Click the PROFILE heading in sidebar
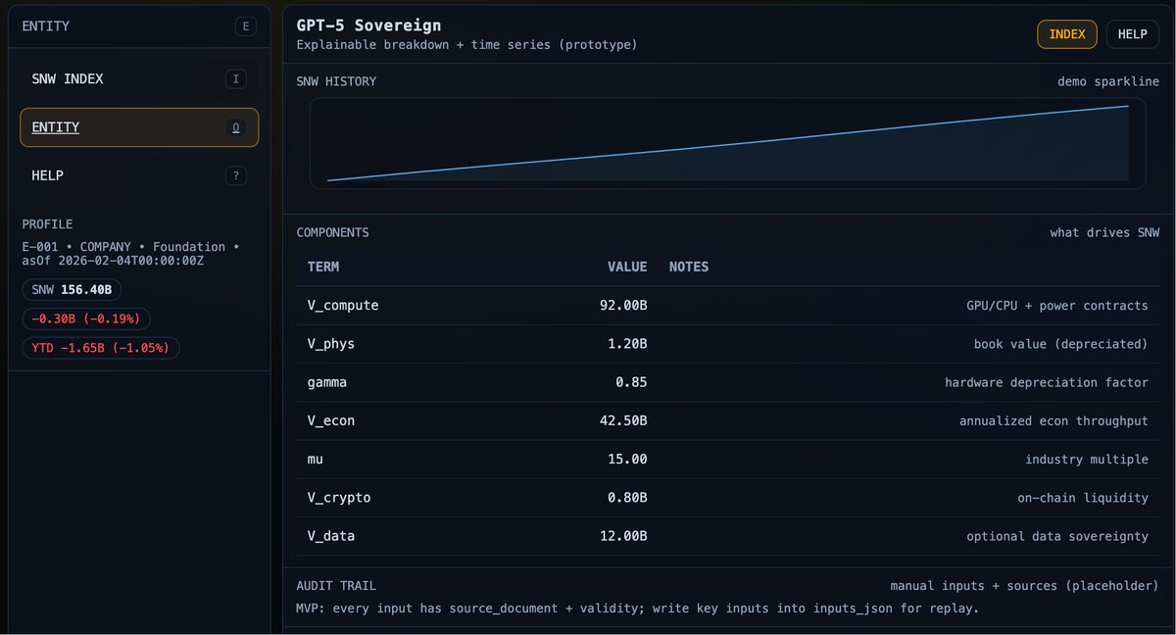 tap(48, 224)
